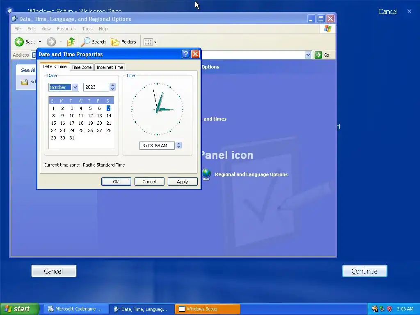Viewport: 420px width, 315px height.
Task: Switch to the Time Zone tab
Action: pos(82,67)
